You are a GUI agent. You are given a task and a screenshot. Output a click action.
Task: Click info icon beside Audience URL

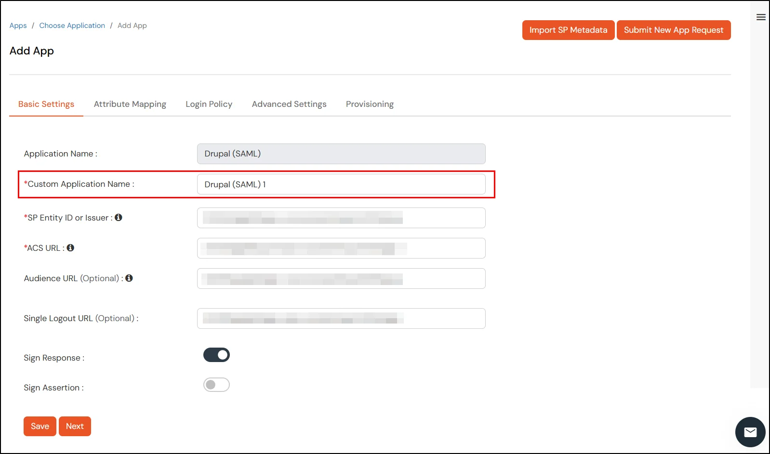129,278
